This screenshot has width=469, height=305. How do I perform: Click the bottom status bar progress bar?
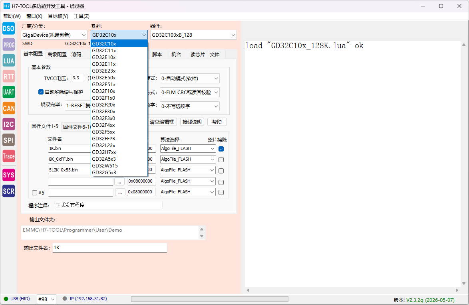tap(210, 299)
